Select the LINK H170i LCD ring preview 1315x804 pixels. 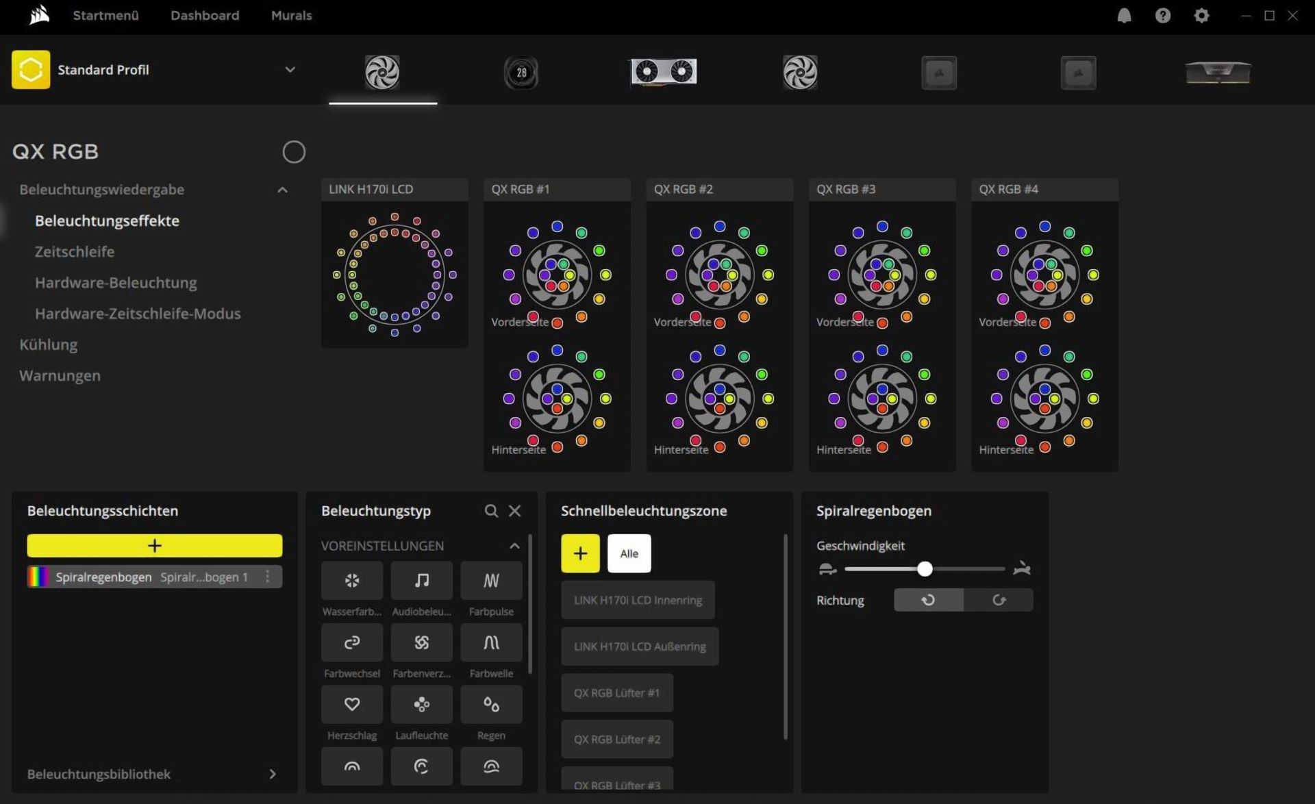pos(394,275)
